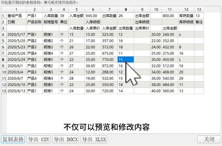Screen dimensions: 222x146
Task: Click the 352.00 cell in row 5
Action: point(170,41)
